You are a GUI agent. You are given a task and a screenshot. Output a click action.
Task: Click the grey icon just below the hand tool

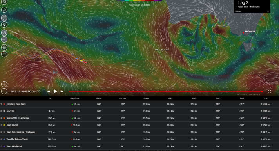point(4,33)
